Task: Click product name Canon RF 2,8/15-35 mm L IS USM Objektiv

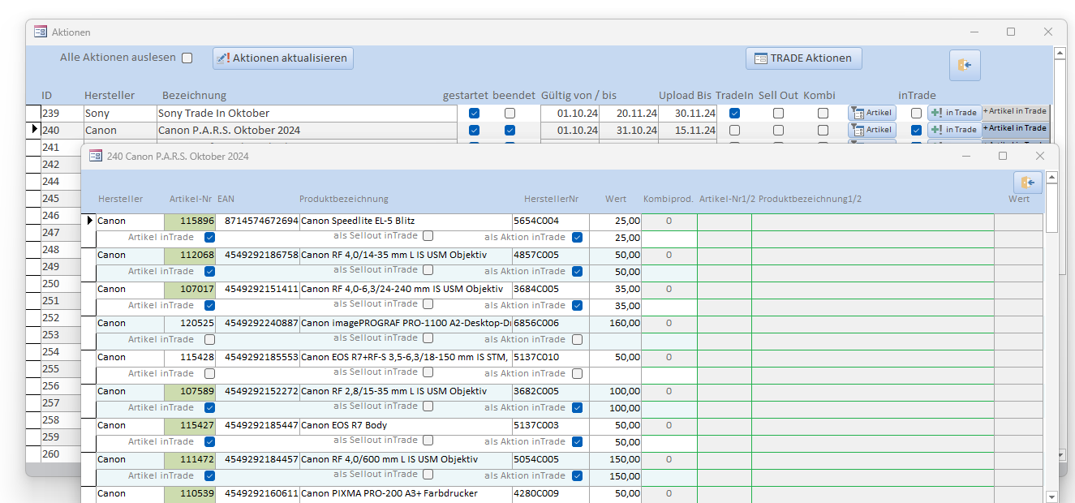Action: click(x=406, y=391)
